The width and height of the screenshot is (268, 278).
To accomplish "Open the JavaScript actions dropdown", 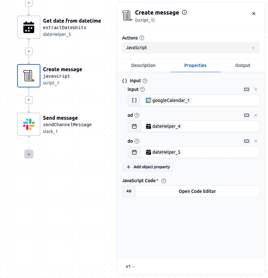I will 191,48.
